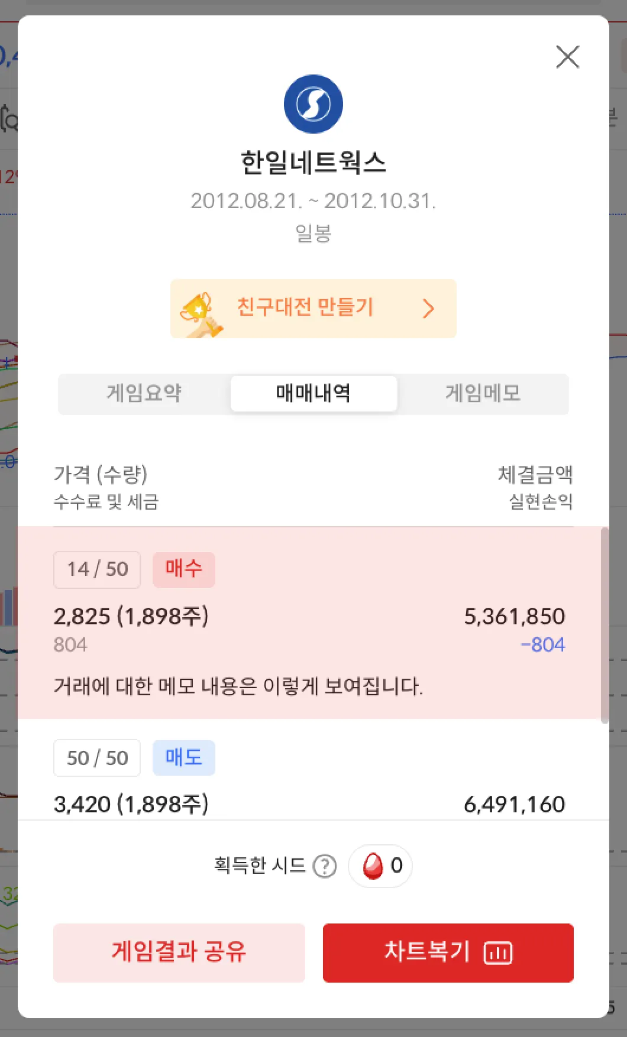
Task: Switch to the 게임요약 tab
Action: click(x=144, y=393)
